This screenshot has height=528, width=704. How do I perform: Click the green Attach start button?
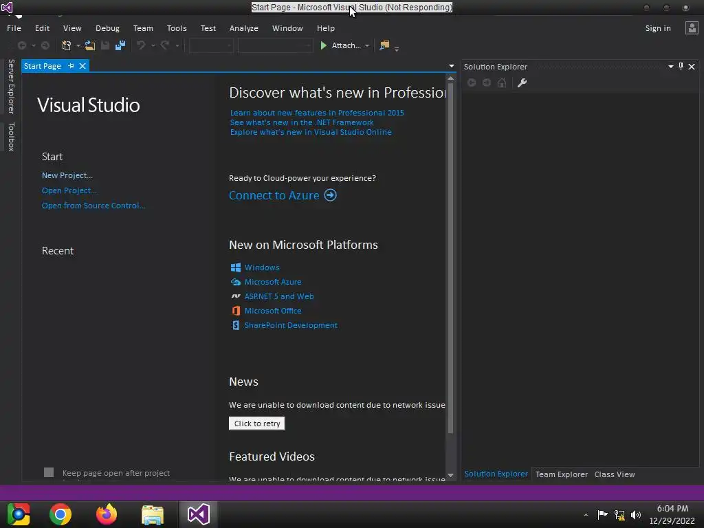click(340, 45)
